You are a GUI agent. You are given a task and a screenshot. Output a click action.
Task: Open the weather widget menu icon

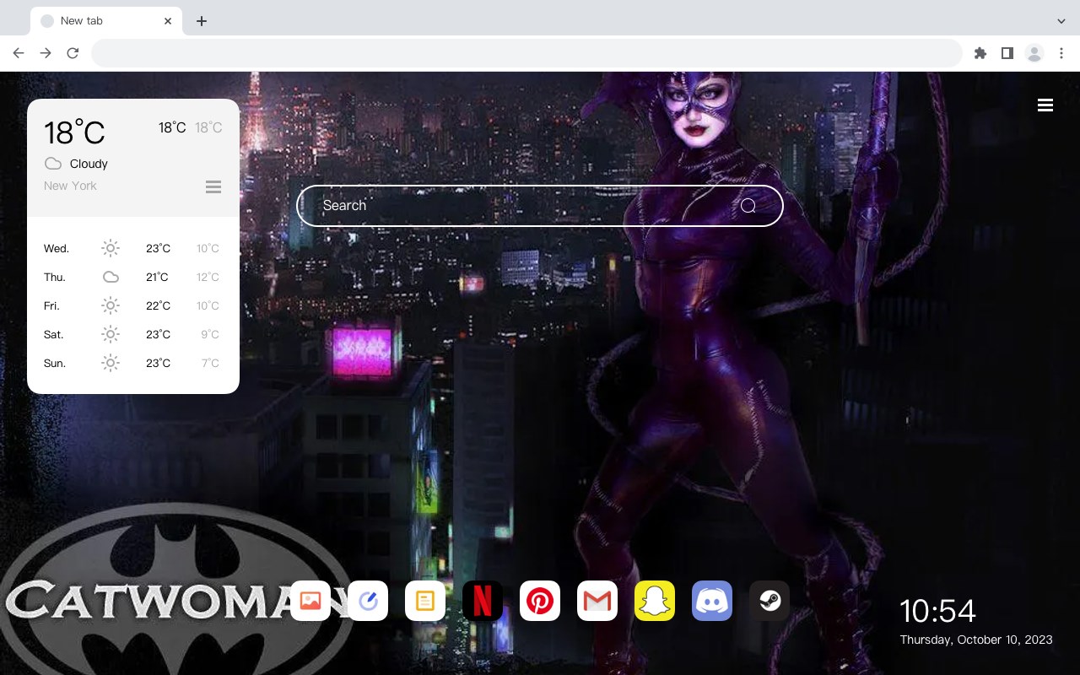213,186
